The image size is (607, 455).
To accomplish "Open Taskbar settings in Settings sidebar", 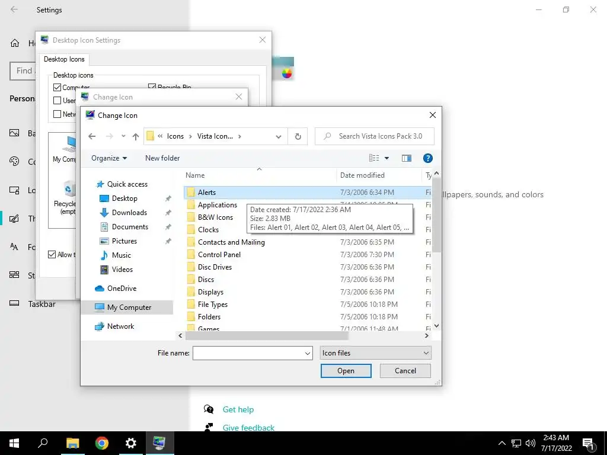I will pos(42,304).
